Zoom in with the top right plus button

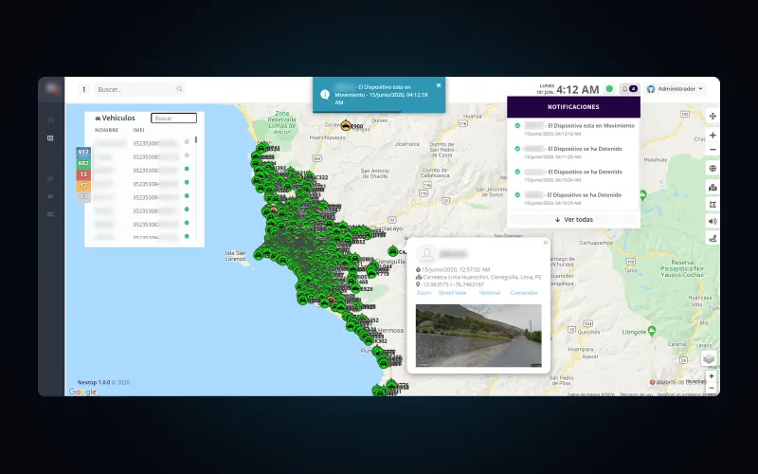point(713,136)
